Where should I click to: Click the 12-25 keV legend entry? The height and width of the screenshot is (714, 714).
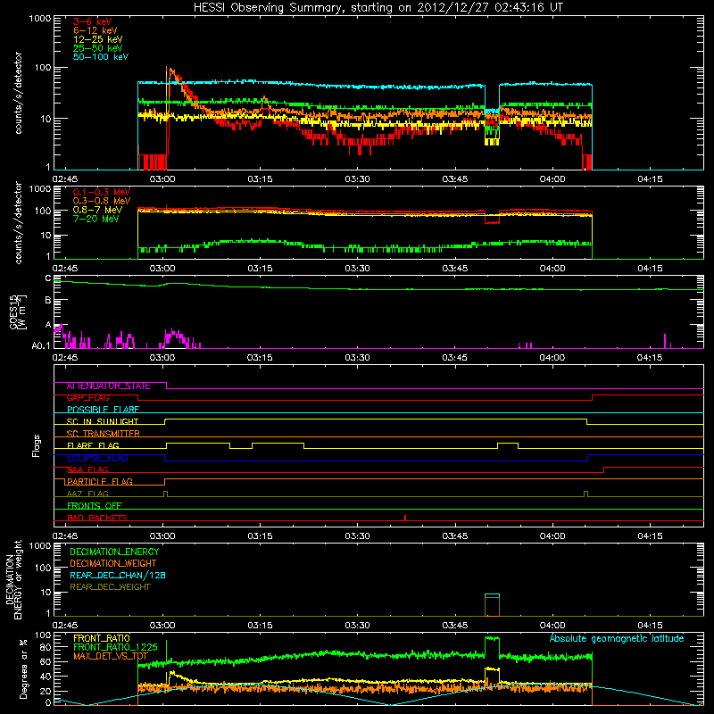98,39
